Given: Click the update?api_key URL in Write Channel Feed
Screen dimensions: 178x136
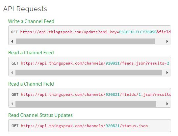Looking at the screenshot, I should [95, 32].
